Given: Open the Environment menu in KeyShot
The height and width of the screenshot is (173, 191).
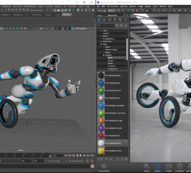Looking at the screenshot, I should point(113,6).
